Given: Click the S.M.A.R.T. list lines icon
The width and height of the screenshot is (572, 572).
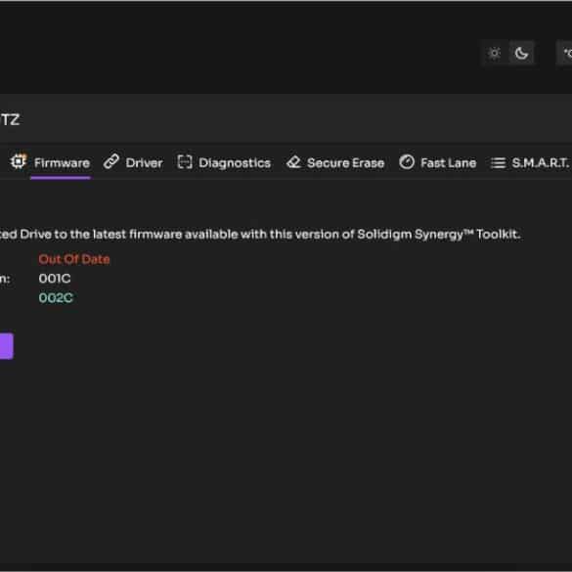Looking at the screenshot, I should coord(498,163).
